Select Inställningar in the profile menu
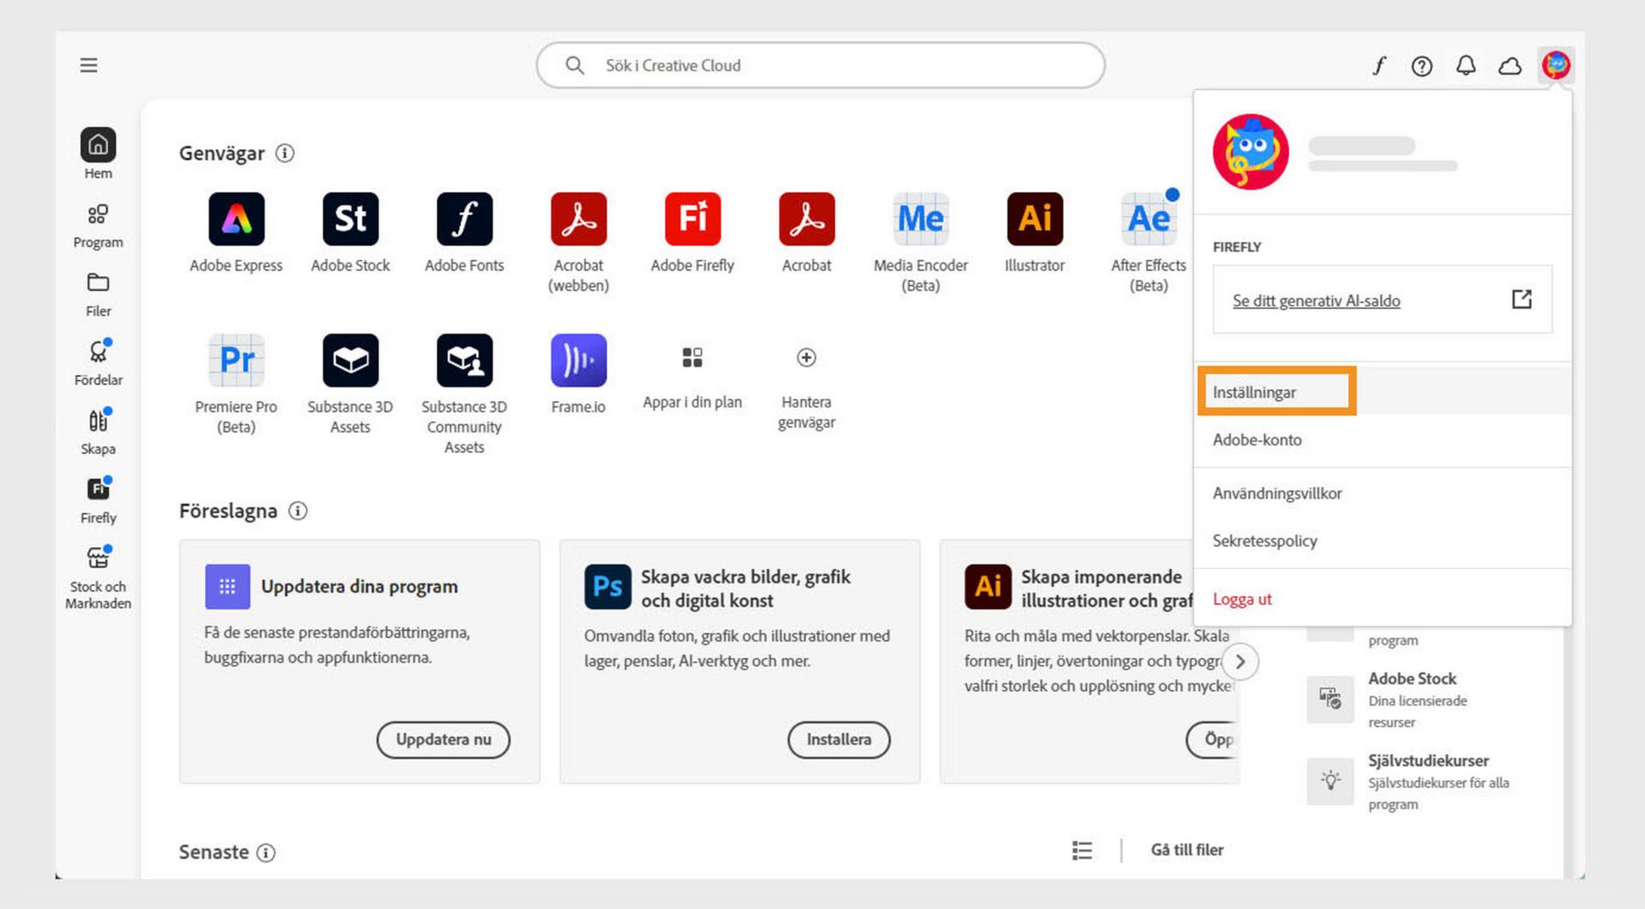 (x=1382, y=392)
